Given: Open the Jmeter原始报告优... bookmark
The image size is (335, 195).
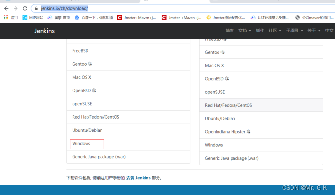Looking at the screenshot, I should (x=226, y=18).
